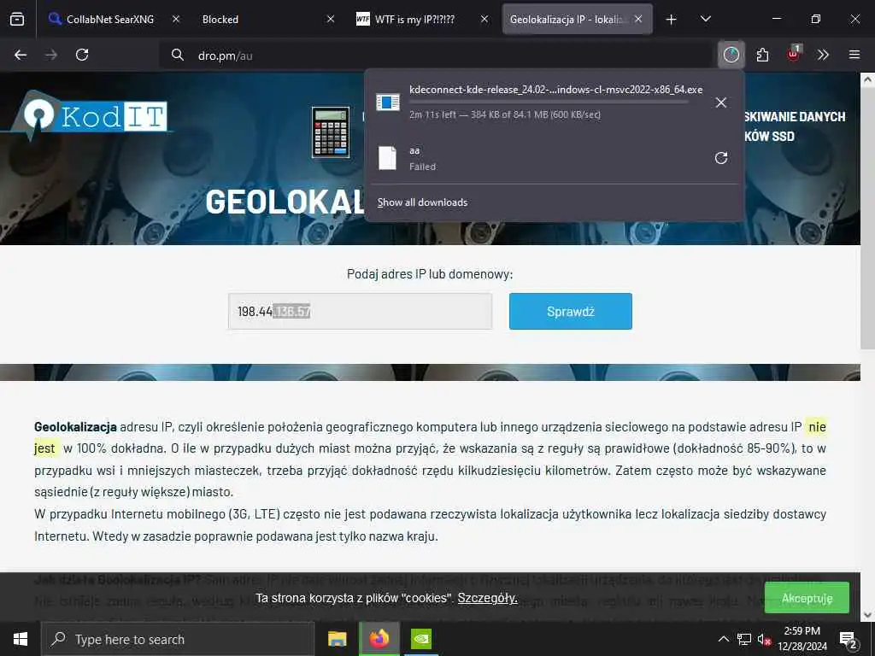875x656 pixels.
Task: Click the taskbar search box
Action: pos(178,639)
